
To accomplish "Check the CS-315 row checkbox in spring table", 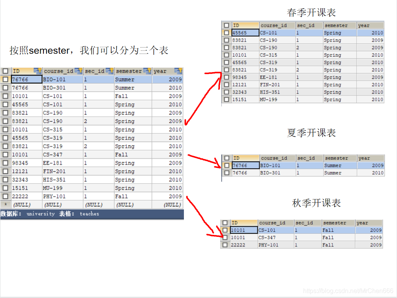I will tap(227, 55).
